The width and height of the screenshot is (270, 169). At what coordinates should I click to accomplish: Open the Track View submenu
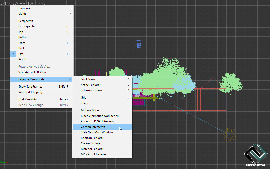pyautogui.click(x=102, y=79)
